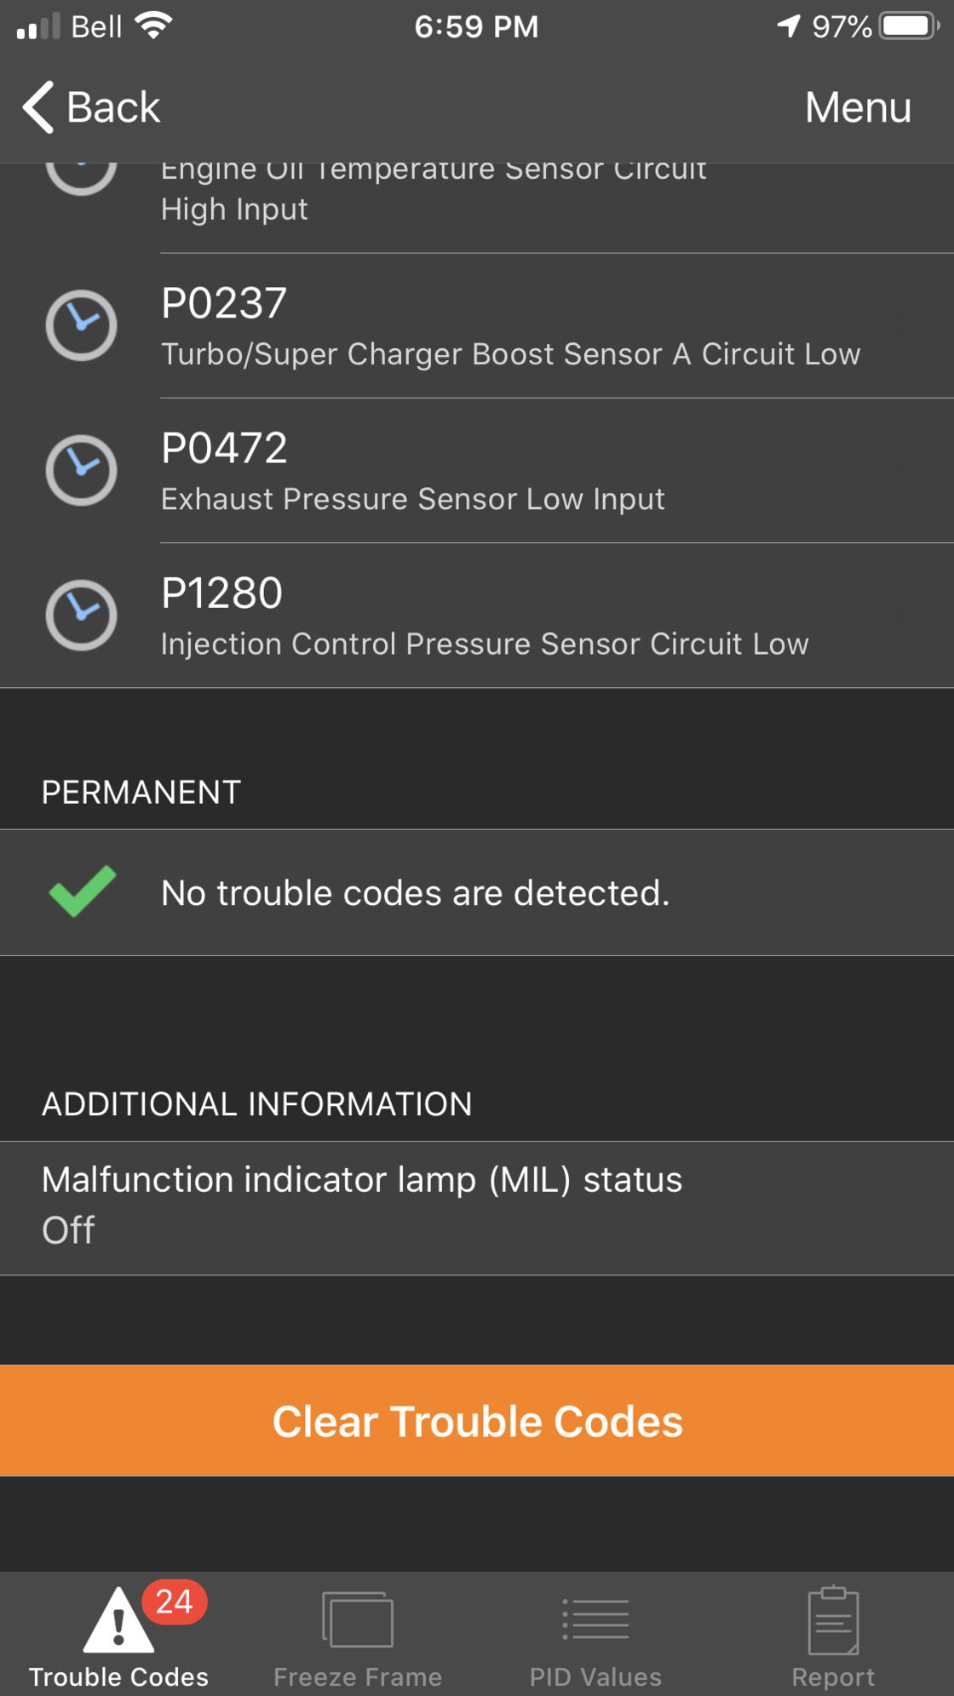This screenshot has width=954, height=1696.
Task: Tap the Back text label
Action: [113, 107]
